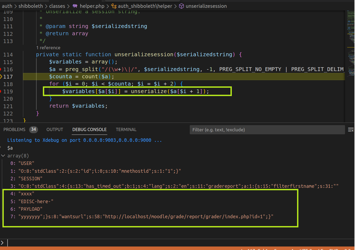Image resolution: width=355 pixels, height=250 pixels.
Task: Open breadcrumb dropdown after shibboleth folder
Action: coord(46,6)
